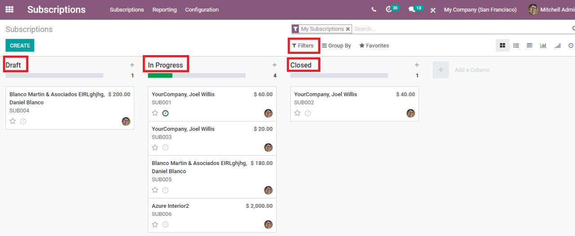
Task: Click the Draft column title
Action: (x=13, y=65)
